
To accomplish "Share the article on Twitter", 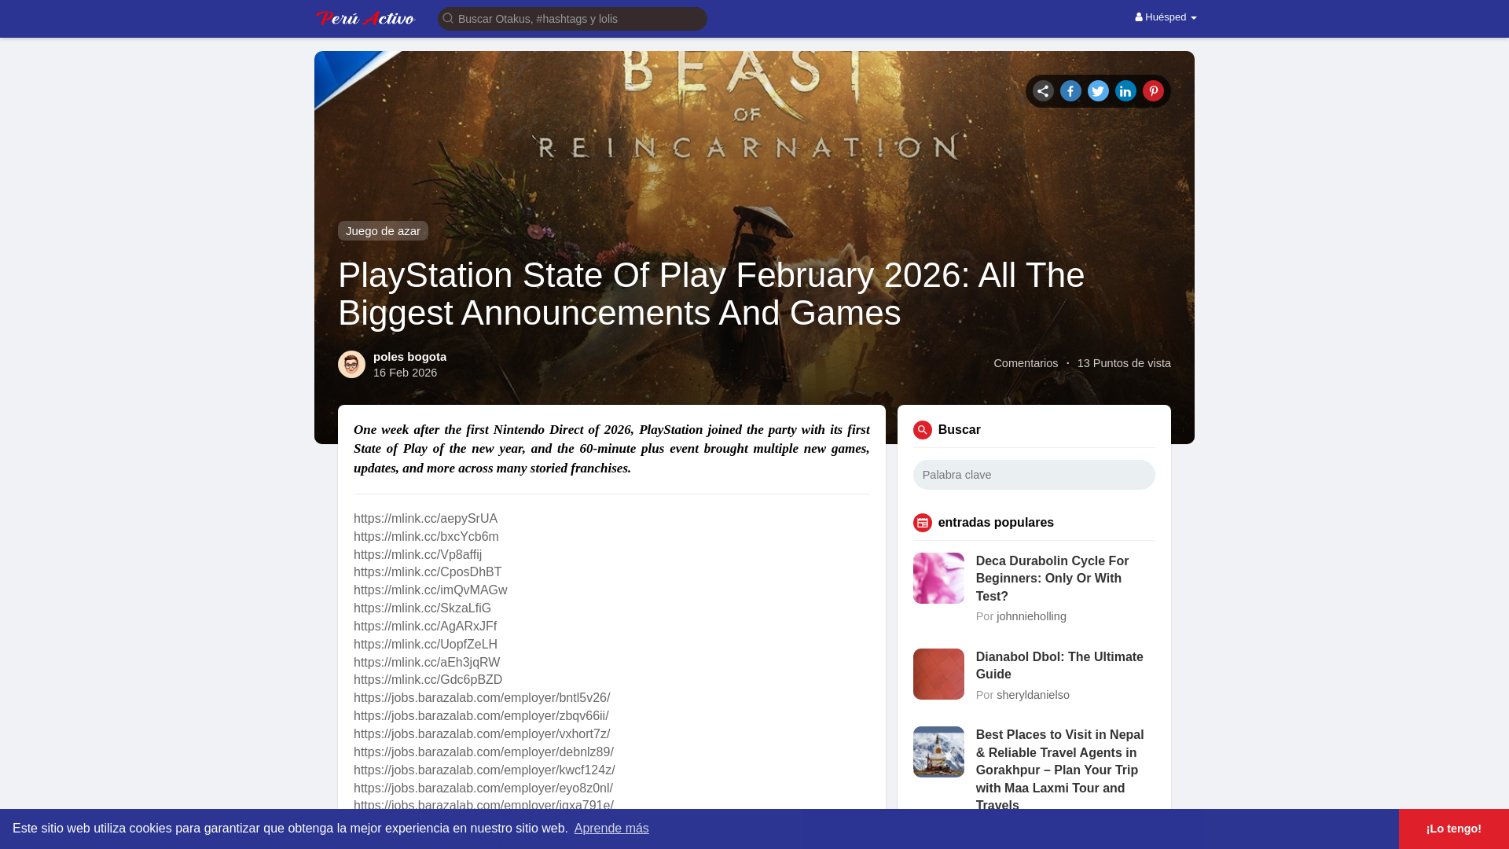I will tap(1098, 91).
